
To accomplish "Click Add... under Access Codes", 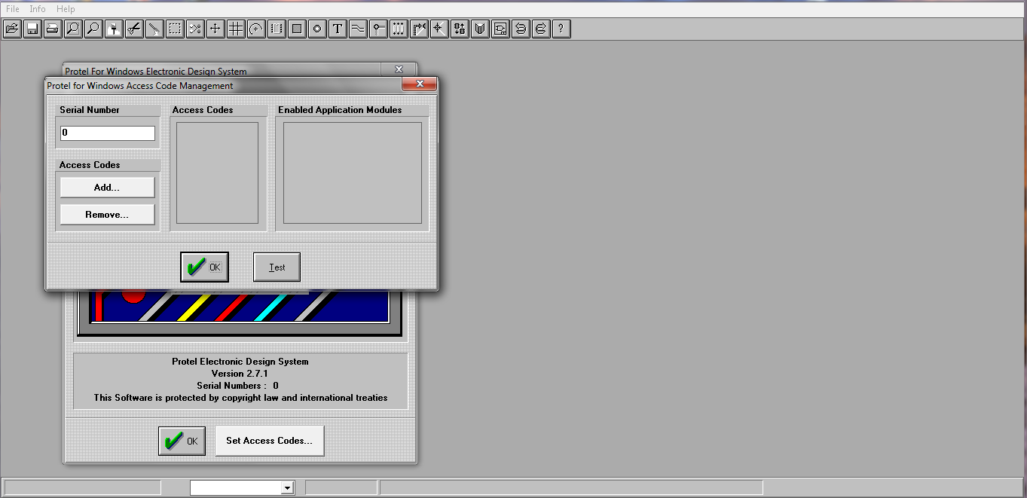I will pos(107,188).
